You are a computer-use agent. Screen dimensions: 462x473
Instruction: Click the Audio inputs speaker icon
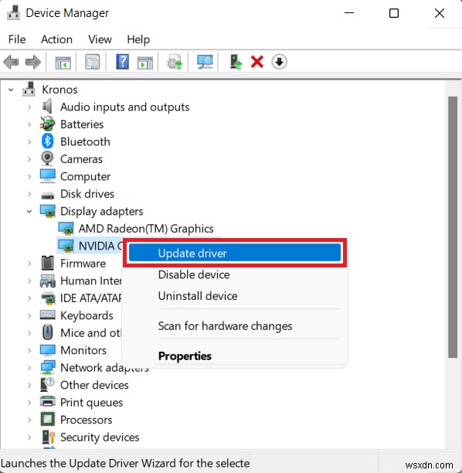click(47, 107)
